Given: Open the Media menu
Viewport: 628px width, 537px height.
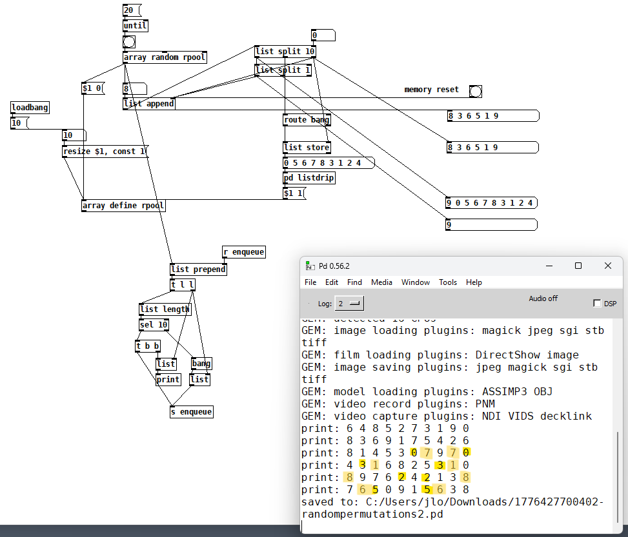Looking at the screenshot, I should [381, 282].
